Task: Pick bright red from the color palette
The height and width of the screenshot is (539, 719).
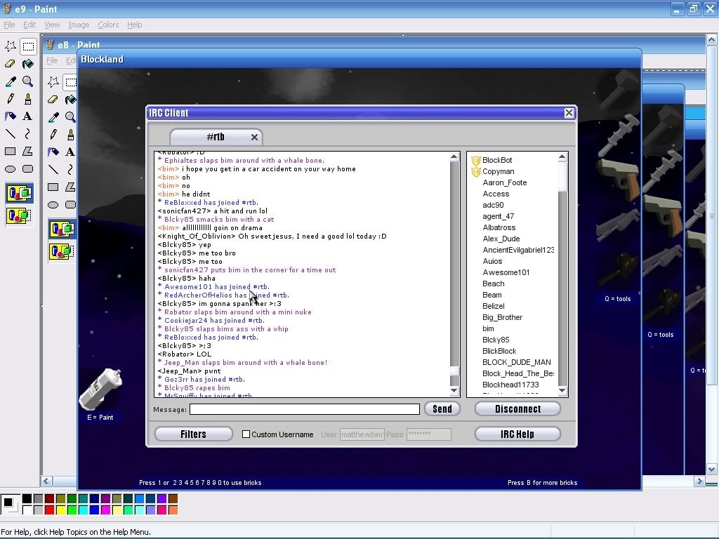Action: (50, 510)
